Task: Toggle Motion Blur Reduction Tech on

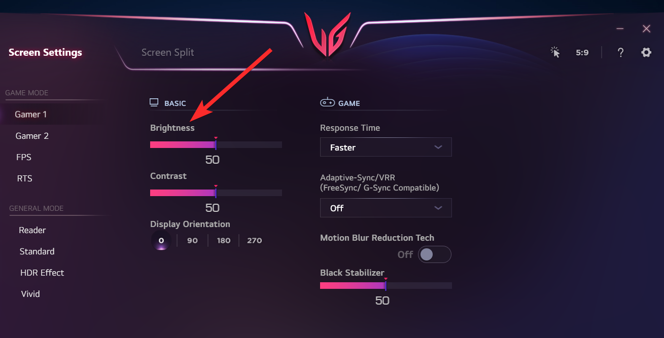Action: pos(435,254)
